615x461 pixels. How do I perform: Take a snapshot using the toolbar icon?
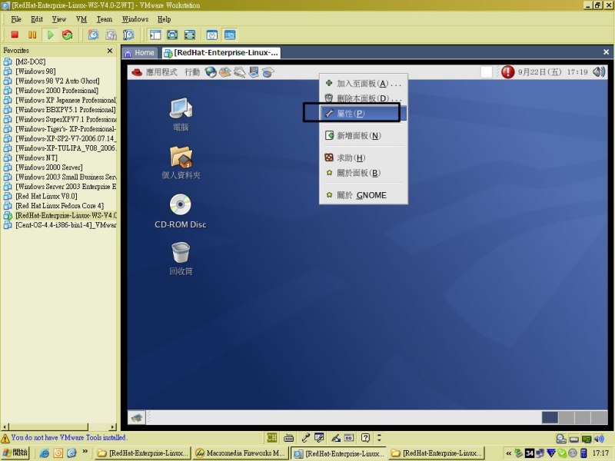[x=93, y=35]
